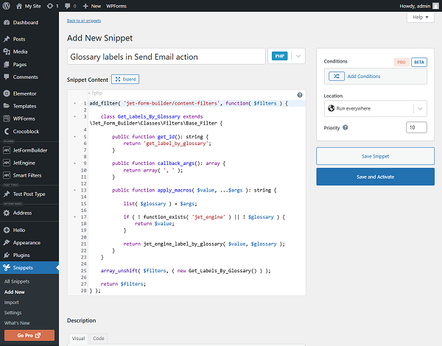This screenshot has height=346, width=442.
Task: Open Snippets Settings submenu item
Action: point(13,313)
